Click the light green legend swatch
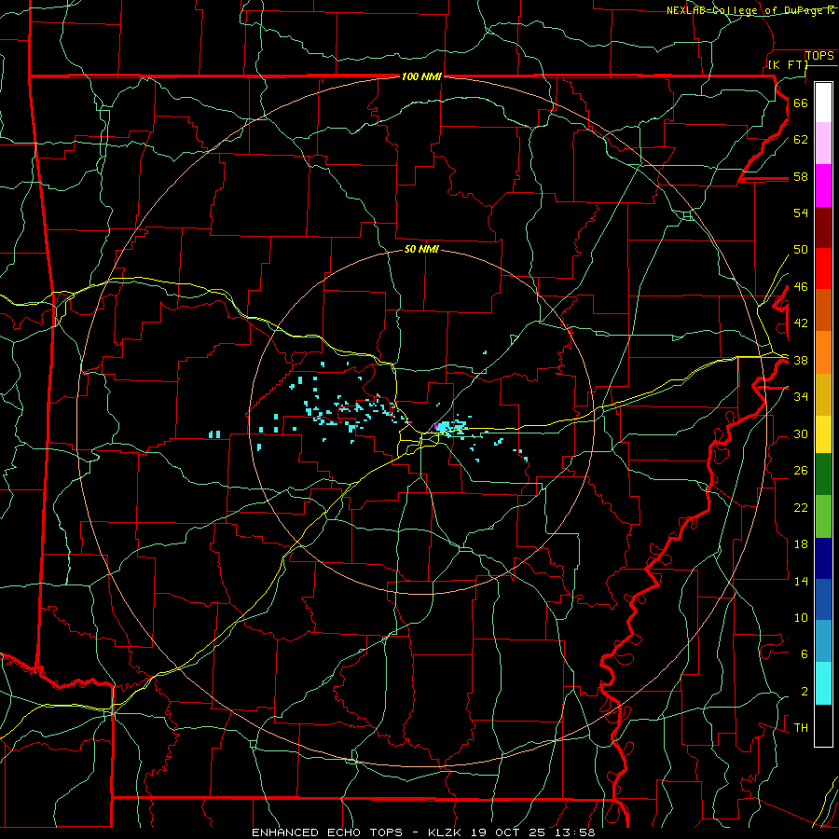The image size is (839, 839). [x=823, y=516]
